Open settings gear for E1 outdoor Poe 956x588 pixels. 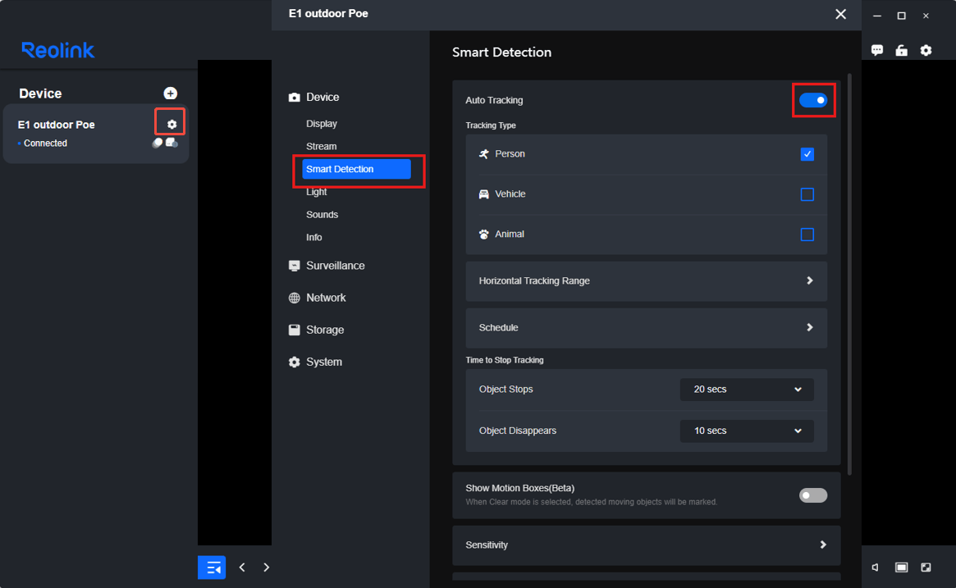coord(172,125)
